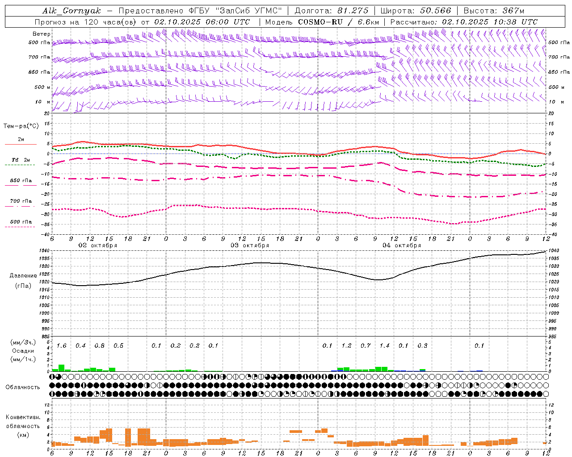Viewport: 572px width, 457px height.
Task: Click the precipitation value '0.8'
Action: pyautogui.click(x=99, y=346)
